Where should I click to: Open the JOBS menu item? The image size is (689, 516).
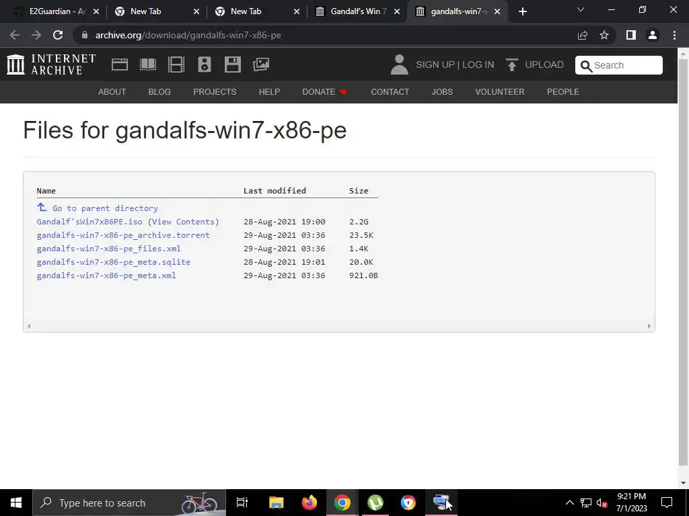[x=442, y=91]
